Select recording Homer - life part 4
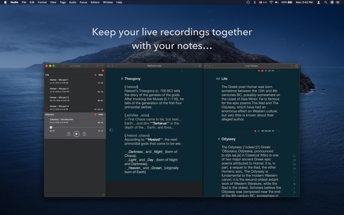 (75, 107)
